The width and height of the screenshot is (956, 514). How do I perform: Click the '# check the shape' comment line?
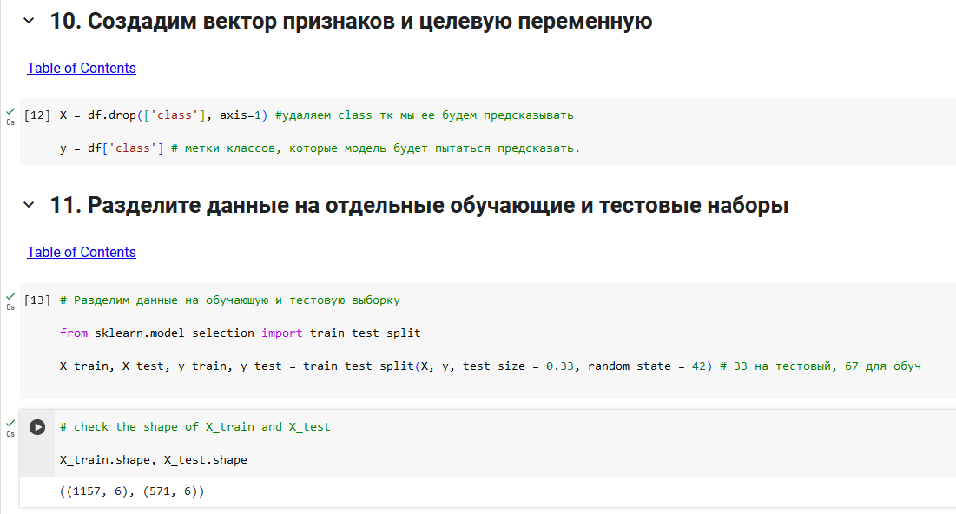point(195,427)
